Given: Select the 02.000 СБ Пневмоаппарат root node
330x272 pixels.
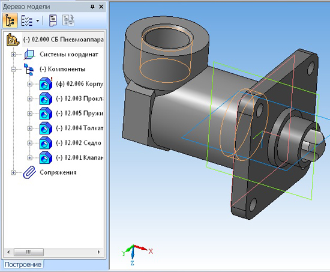Looking at the screenshot, I should tap(63, 40).
